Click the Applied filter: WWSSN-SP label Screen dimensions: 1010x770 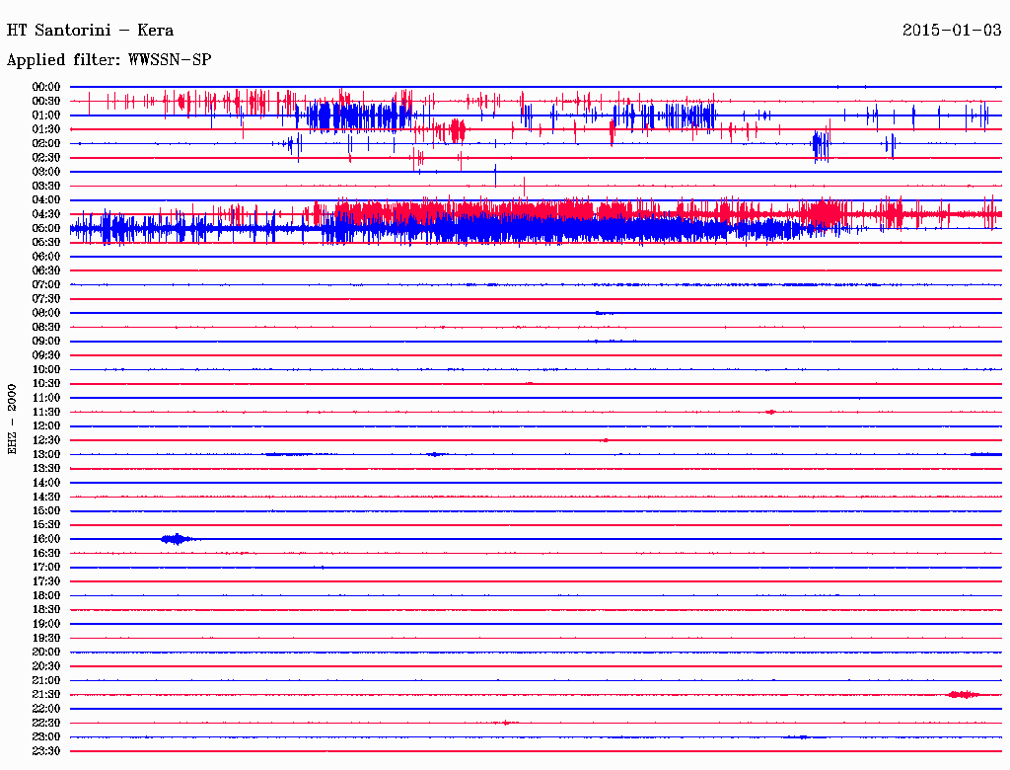(x=108, y=60)
